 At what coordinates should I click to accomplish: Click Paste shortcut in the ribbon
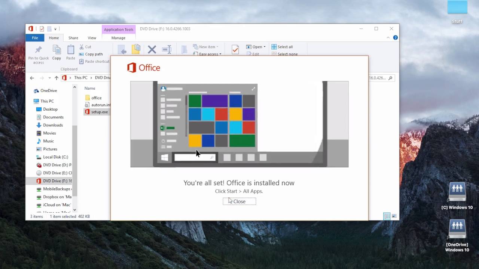point(94,61)
